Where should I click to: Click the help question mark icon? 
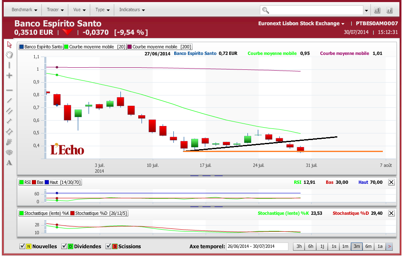pos(389,10)
